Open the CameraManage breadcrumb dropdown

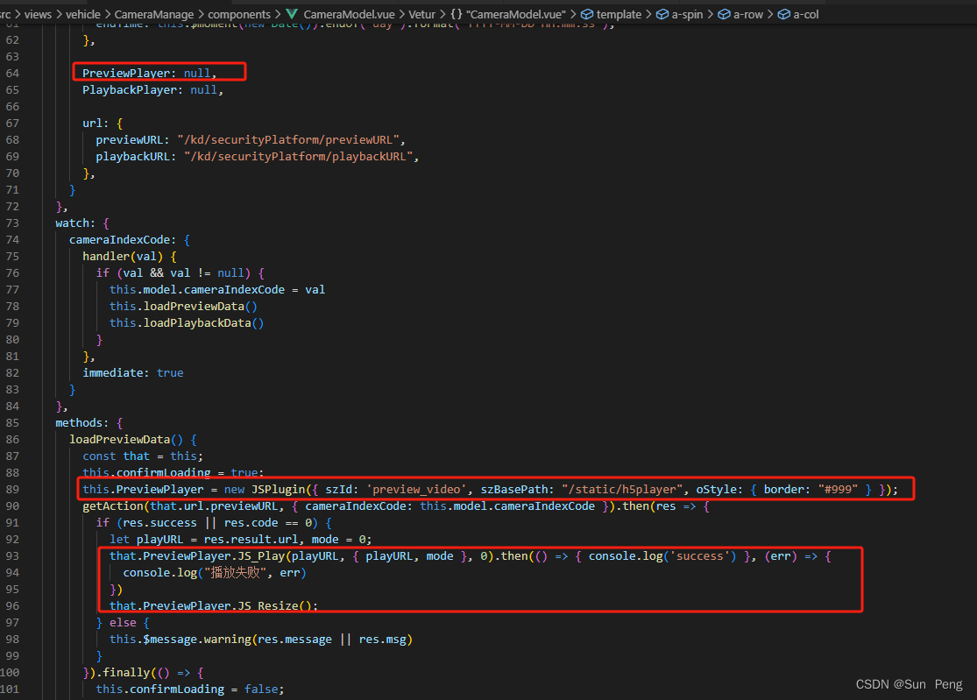pyautogui.click(x=154, y=14)
